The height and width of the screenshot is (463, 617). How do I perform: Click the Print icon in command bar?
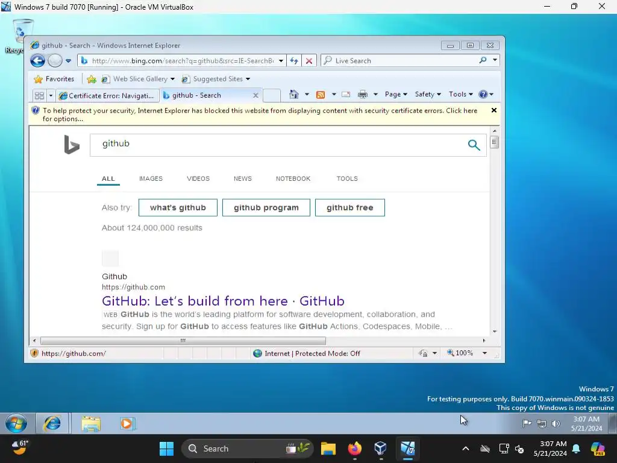[362, 95]
